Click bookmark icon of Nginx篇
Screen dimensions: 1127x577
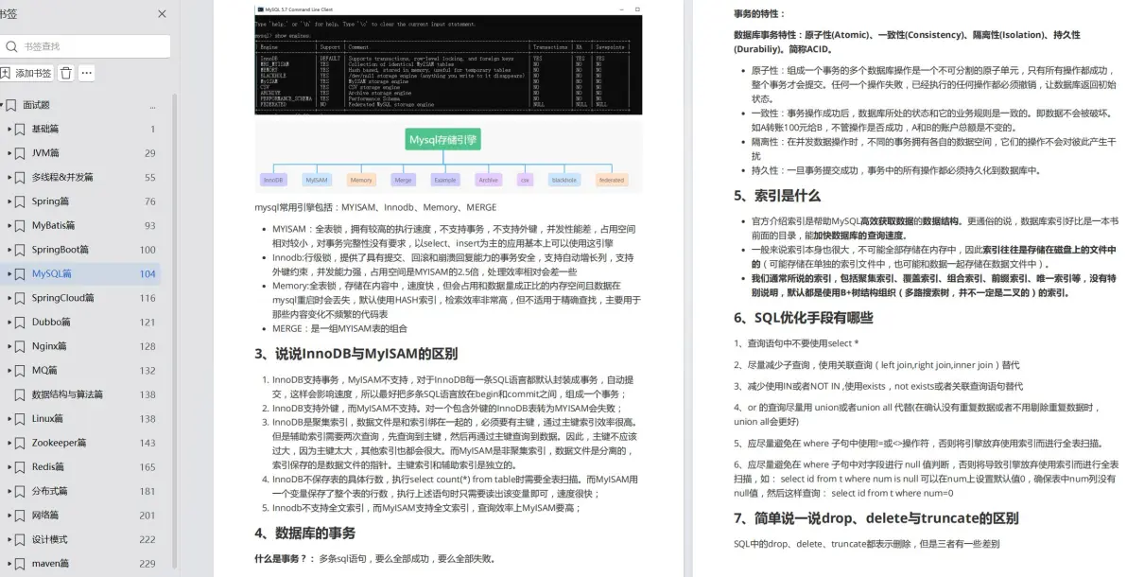tap(20, 346)
